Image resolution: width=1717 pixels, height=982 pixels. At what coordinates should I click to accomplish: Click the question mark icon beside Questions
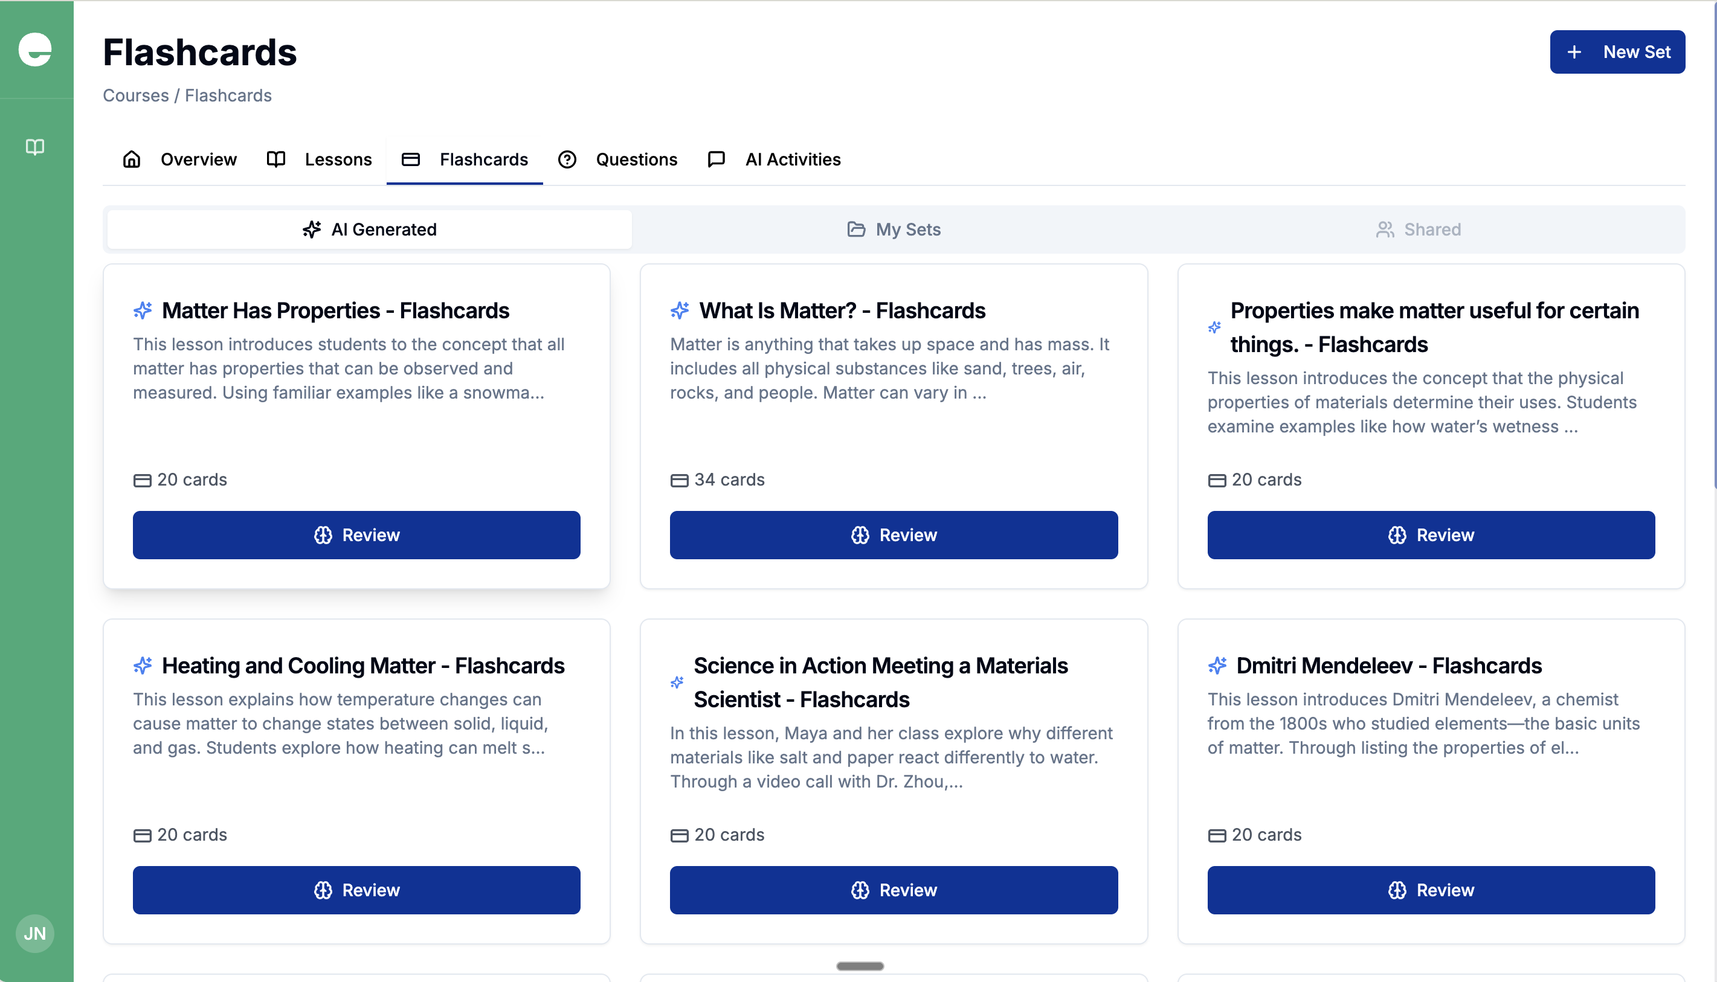click(567, 159)
